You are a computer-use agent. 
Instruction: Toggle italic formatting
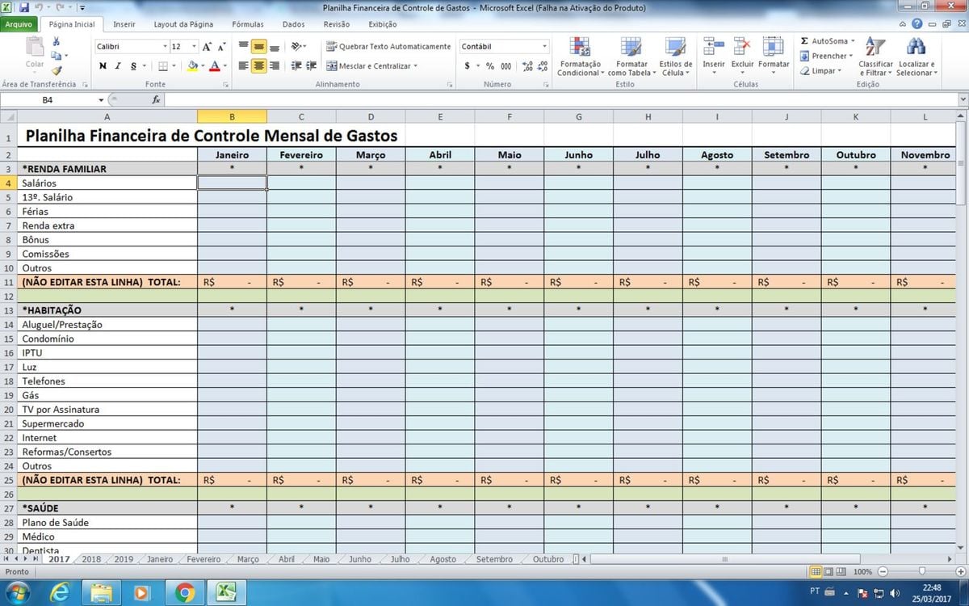click(118, 66)
